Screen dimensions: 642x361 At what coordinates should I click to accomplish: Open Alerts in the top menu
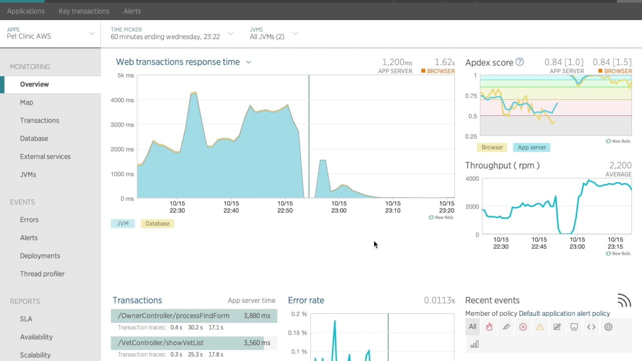[x=132, y=11]
